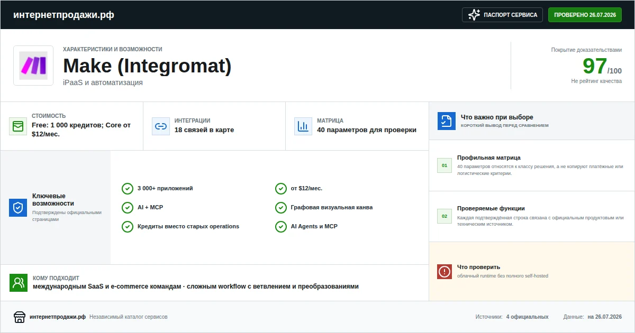Open интернетпродажи.рф footer link
This screenshot has height=333, width=635.
click(58, 317)
